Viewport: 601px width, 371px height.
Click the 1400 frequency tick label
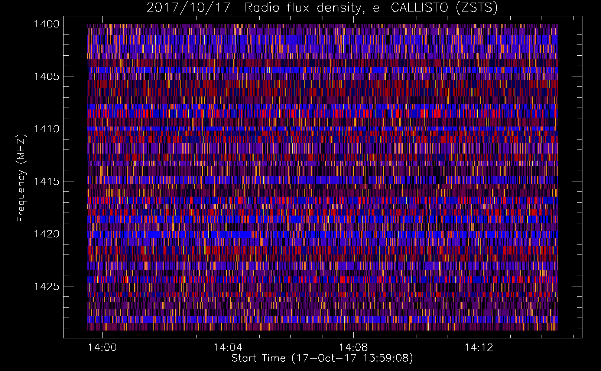[x=46, y=24]
